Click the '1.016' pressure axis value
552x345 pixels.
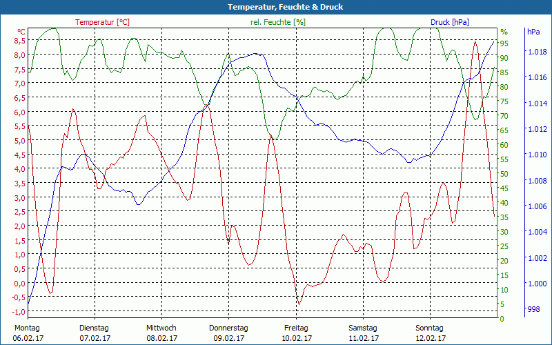(537, 77)
